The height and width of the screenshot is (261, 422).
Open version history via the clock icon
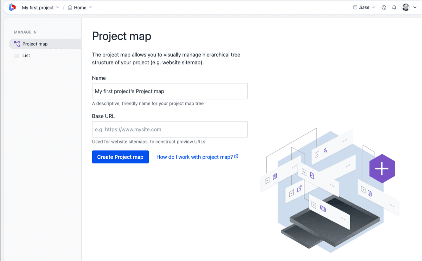pyautogui.click(x=384, y=7)
